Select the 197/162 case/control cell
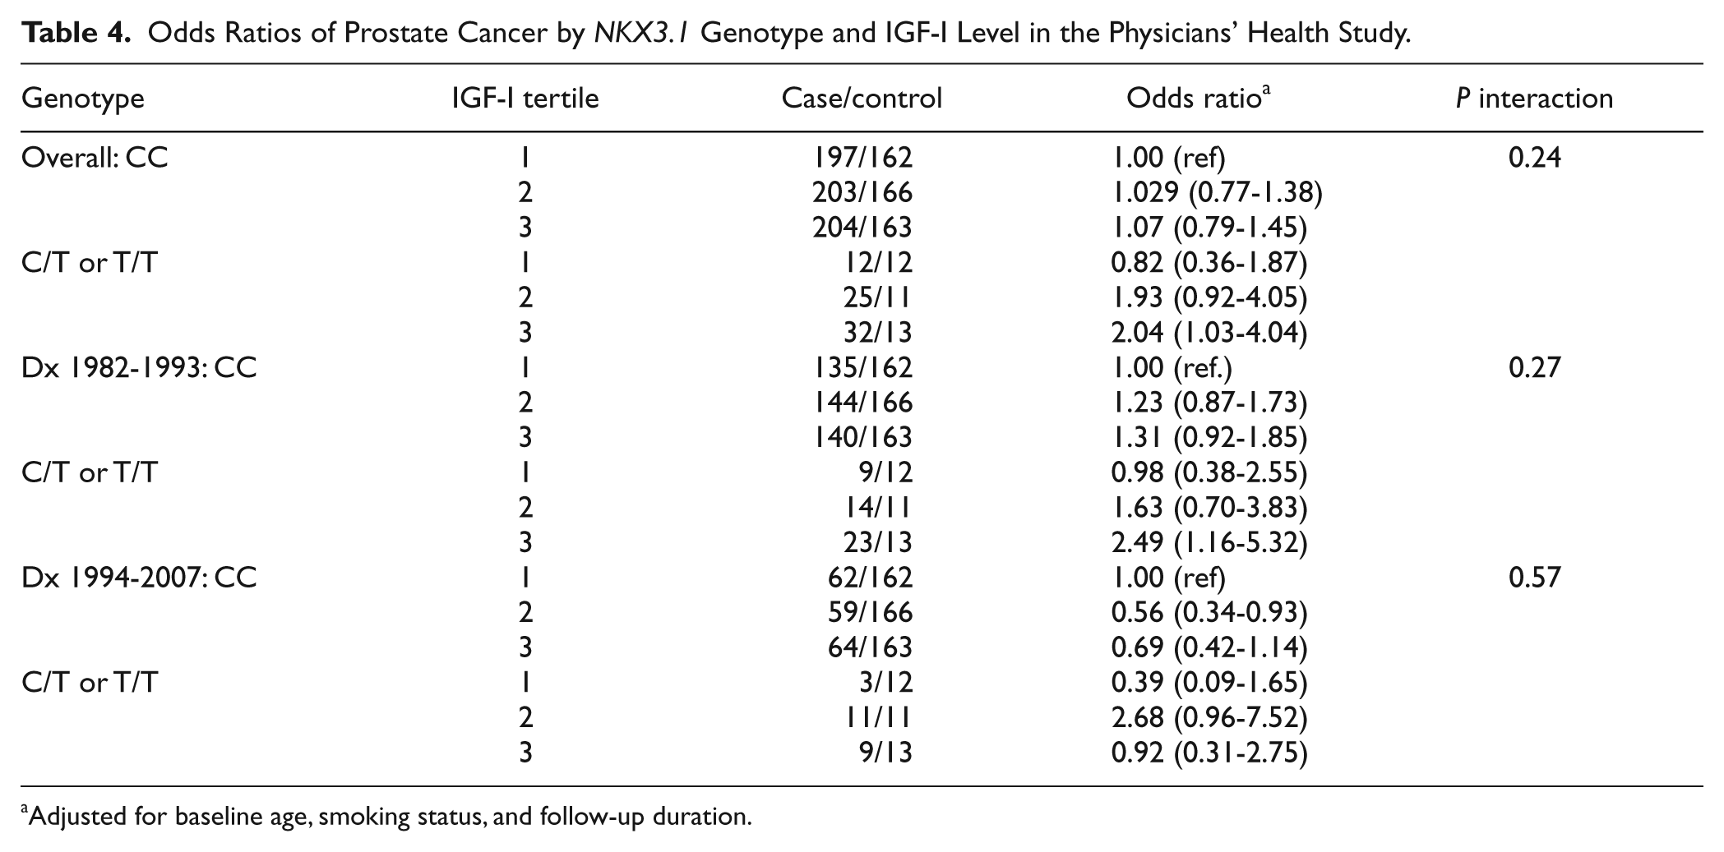 click(863, 156)
